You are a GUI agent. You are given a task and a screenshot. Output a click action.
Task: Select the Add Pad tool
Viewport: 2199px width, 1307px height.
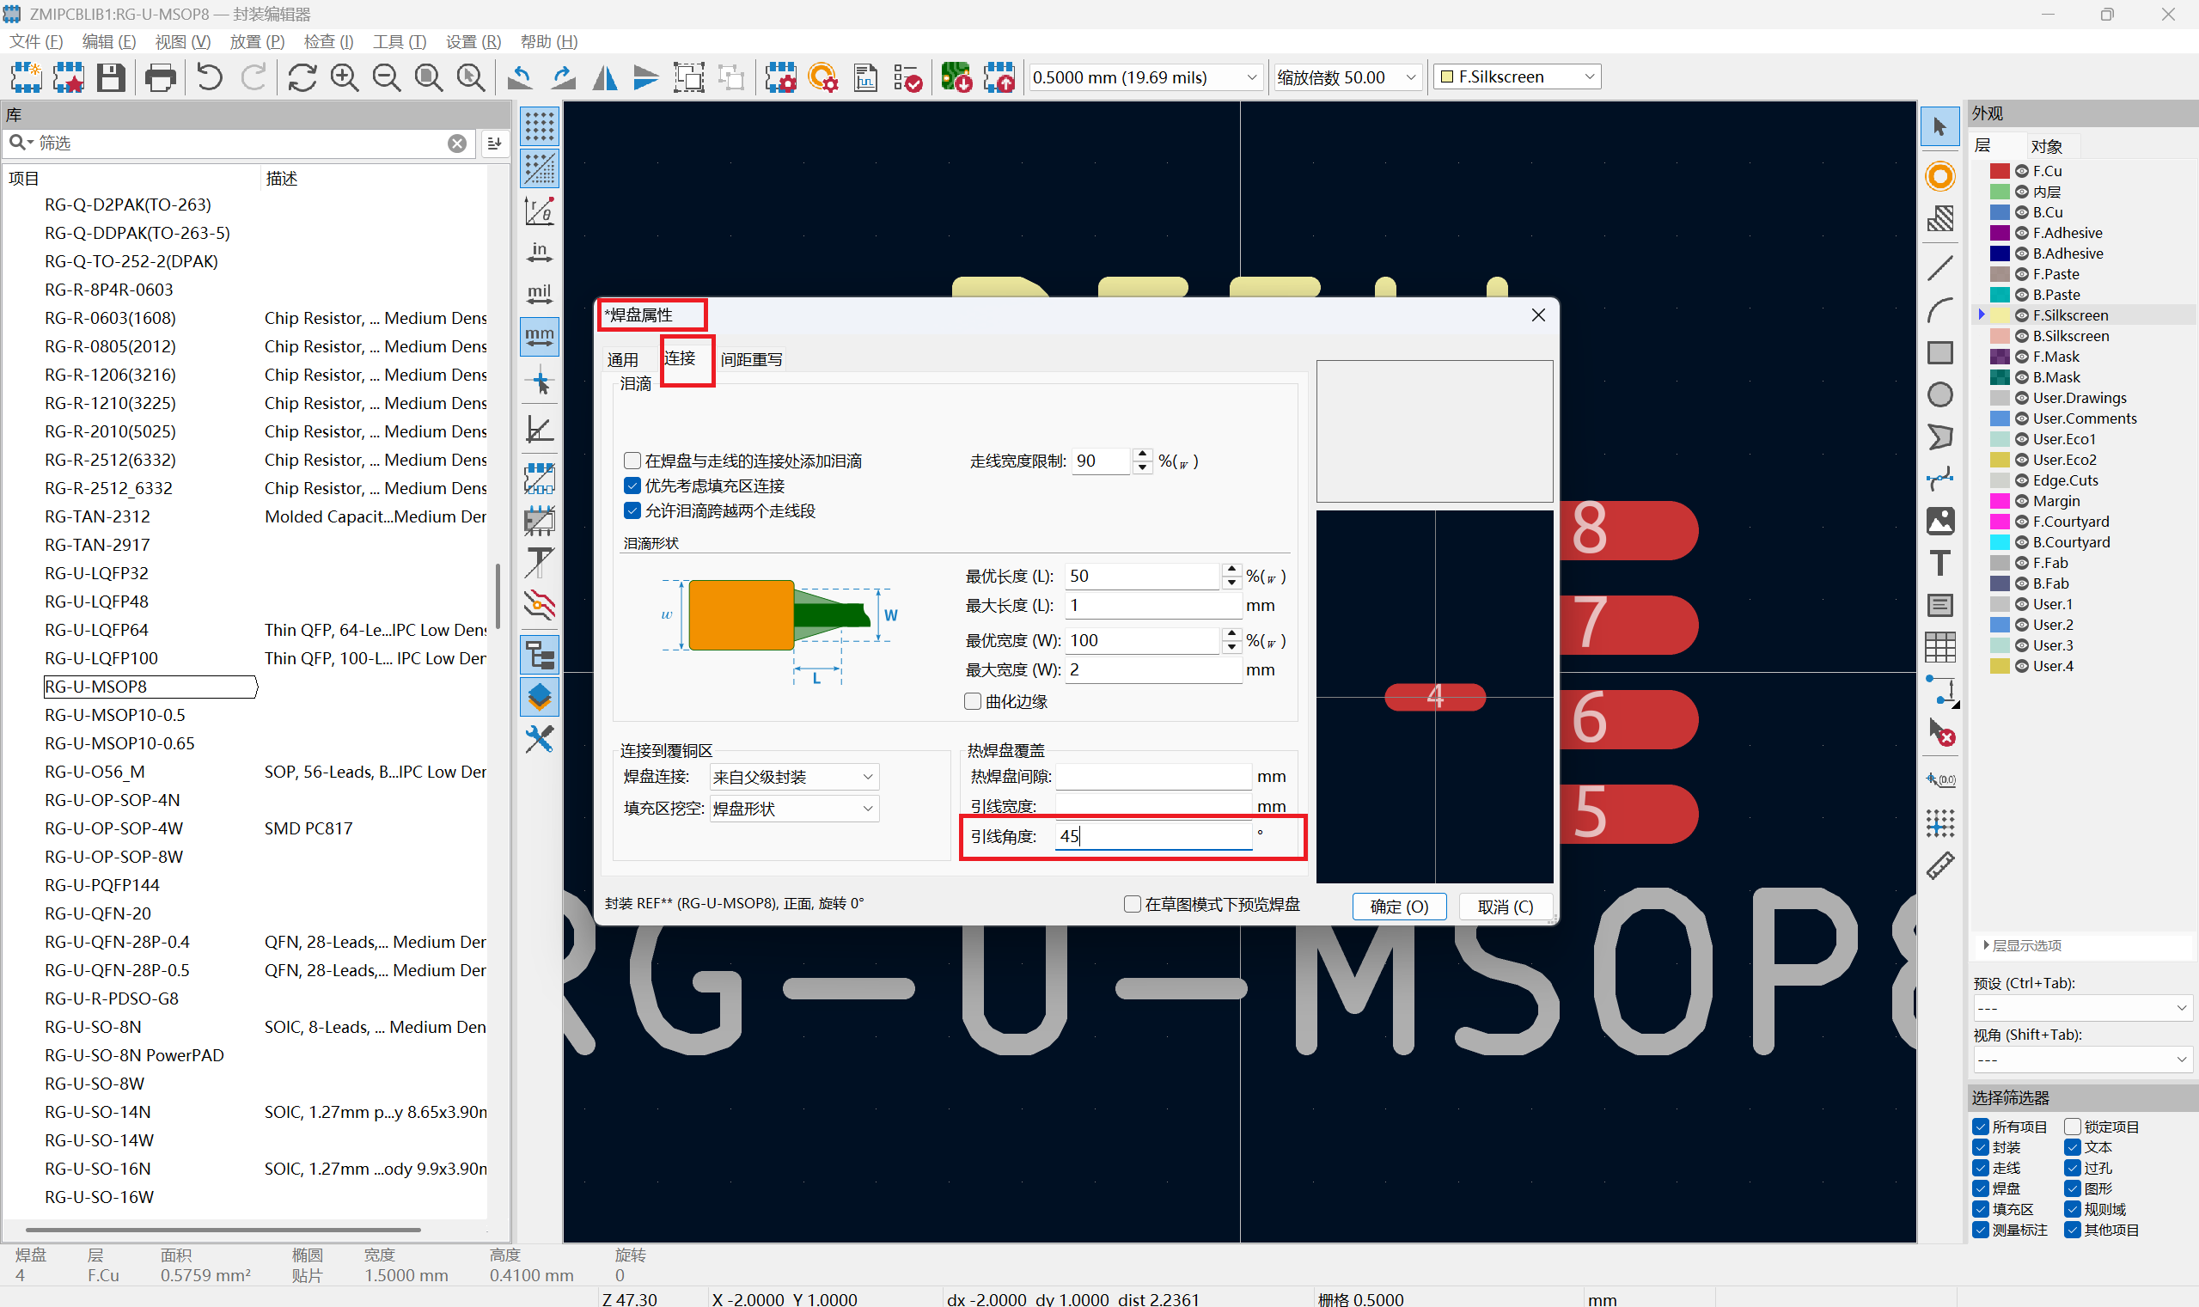pyautogui.click(x=1939, y=177)
